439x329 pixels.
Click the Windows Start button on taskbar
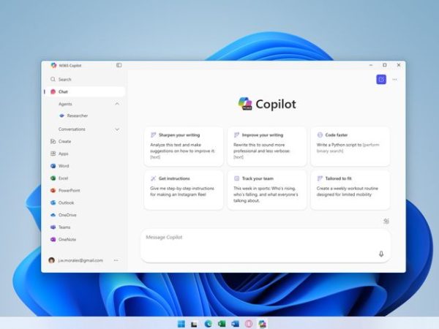tap(181, 323)
